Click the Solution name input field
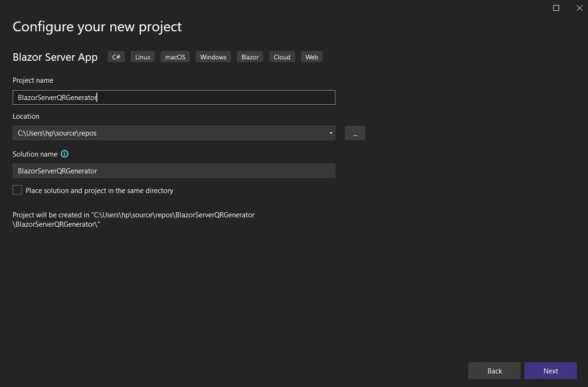This screenshot has width=588, height=387. [174, 171]
